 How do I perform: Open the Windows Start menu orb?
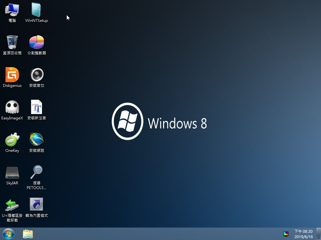[x=8, y=234]
